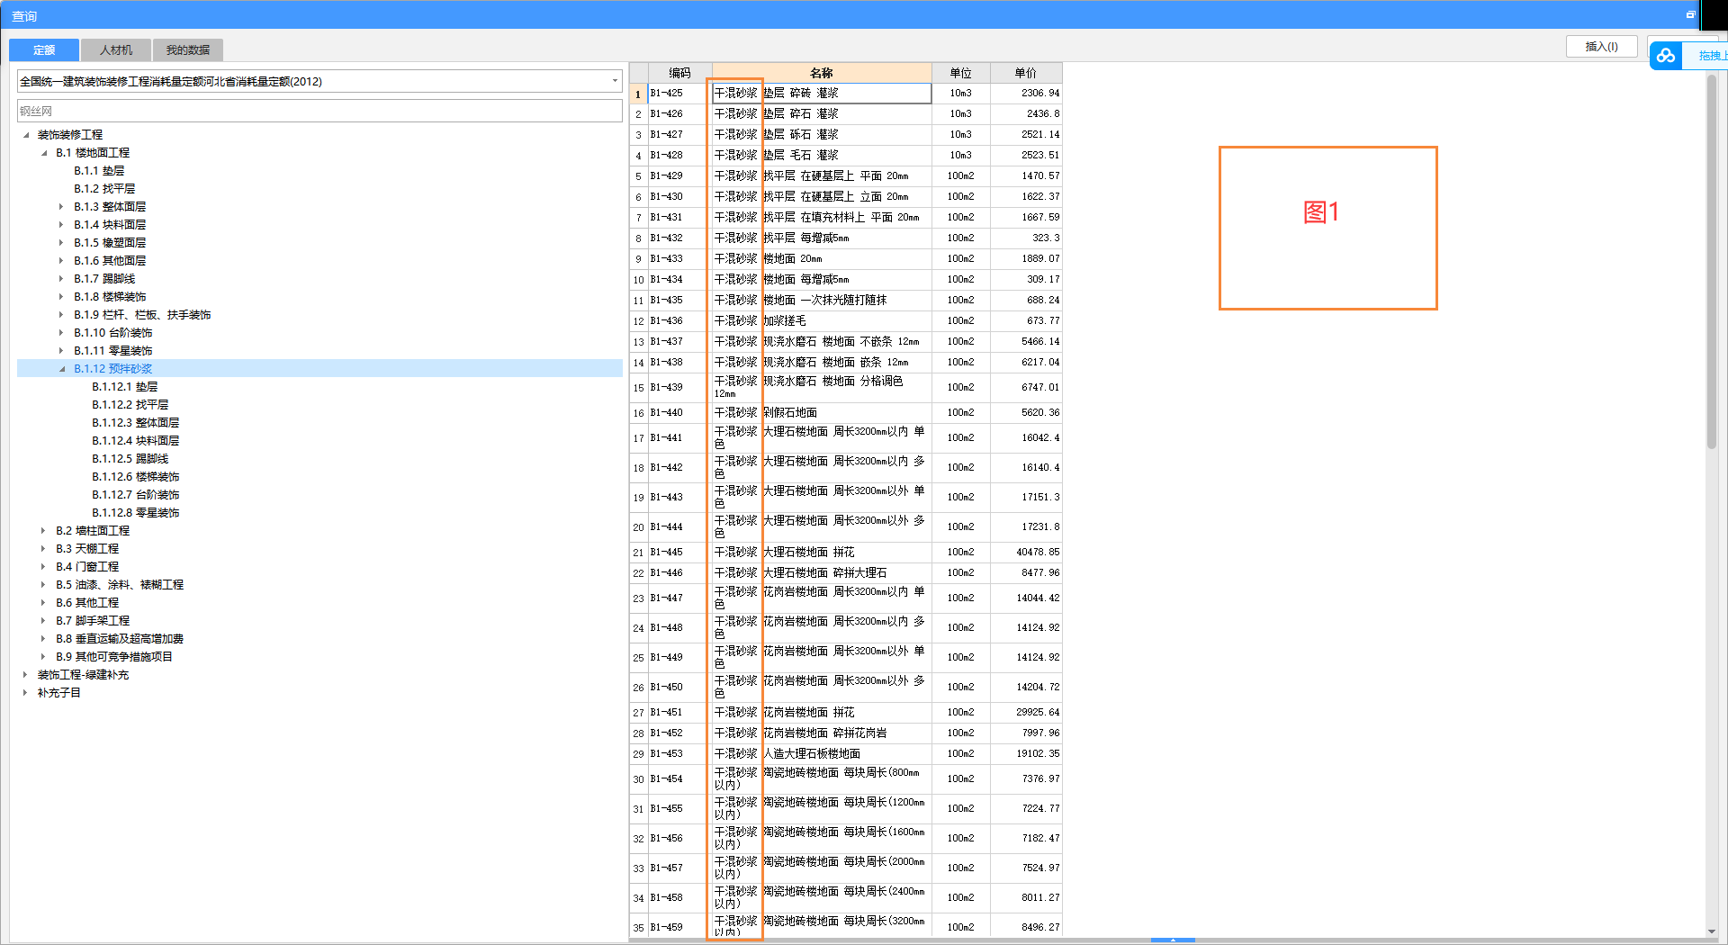Viewport: 1728px width, 945px height.
Task: Click the name cell of row B1-445
Action: click(822, 553)
